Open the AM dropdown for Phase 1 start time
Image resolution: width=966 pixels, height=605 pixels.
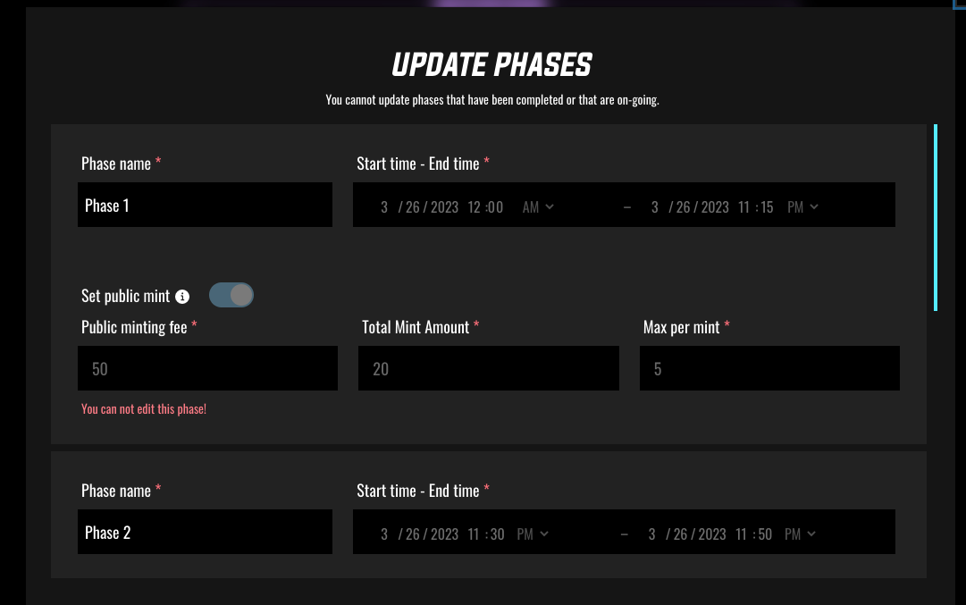pos(536,206)
